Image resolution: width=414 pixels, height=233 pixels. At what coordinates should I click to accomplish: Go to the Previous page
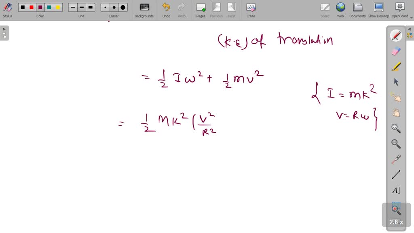click(x=216, y=10)
